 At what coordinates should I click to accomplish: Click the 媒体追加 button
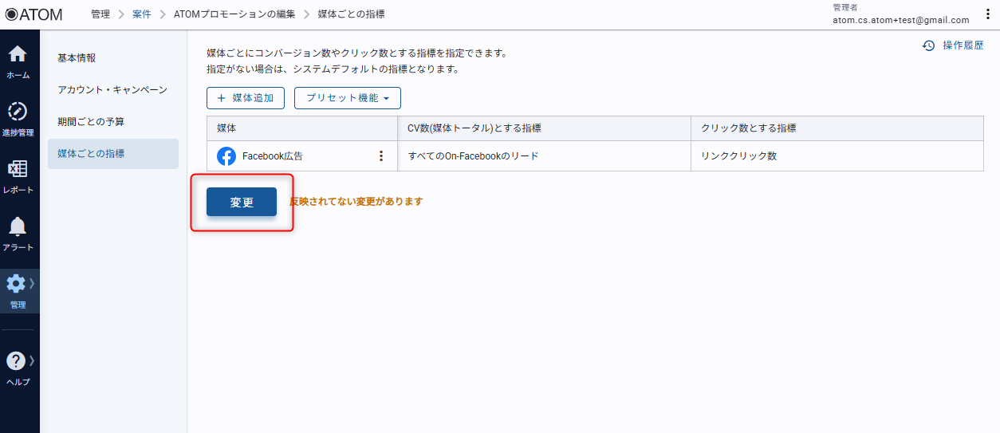tap(246, 98)
